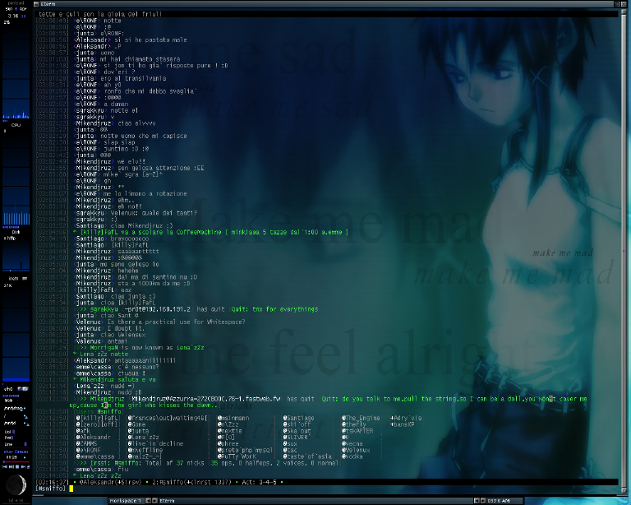Click nick @taste`of`asia in the user list
The width and height of the screenshot is (631, 505).
[x=307, y=456]
